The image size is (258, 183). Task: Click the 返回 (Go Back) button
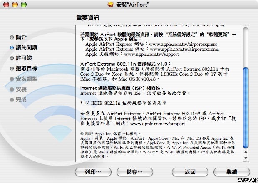190,172
